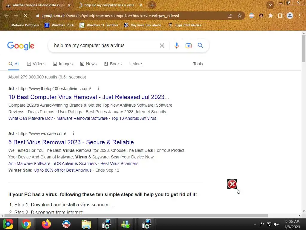The image size is (306, 230).
Task: Open the Windows 11 Installer bookmark
Action: coord(99,25)
